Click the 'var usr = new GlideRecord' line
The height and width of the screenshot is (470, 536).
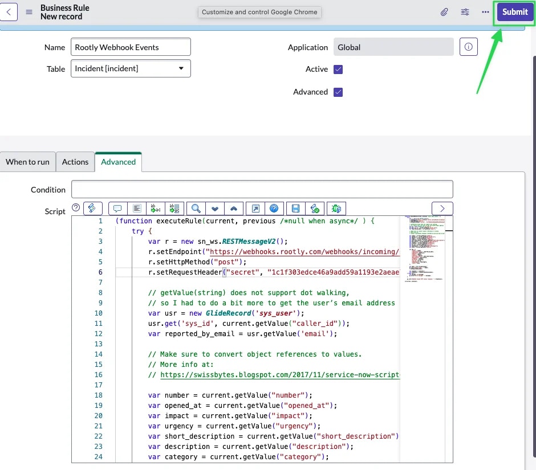tap(226, 313)
